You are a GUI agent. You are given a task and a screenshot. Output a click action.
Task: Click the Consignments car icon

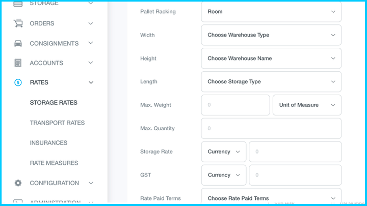pos(18,43)
